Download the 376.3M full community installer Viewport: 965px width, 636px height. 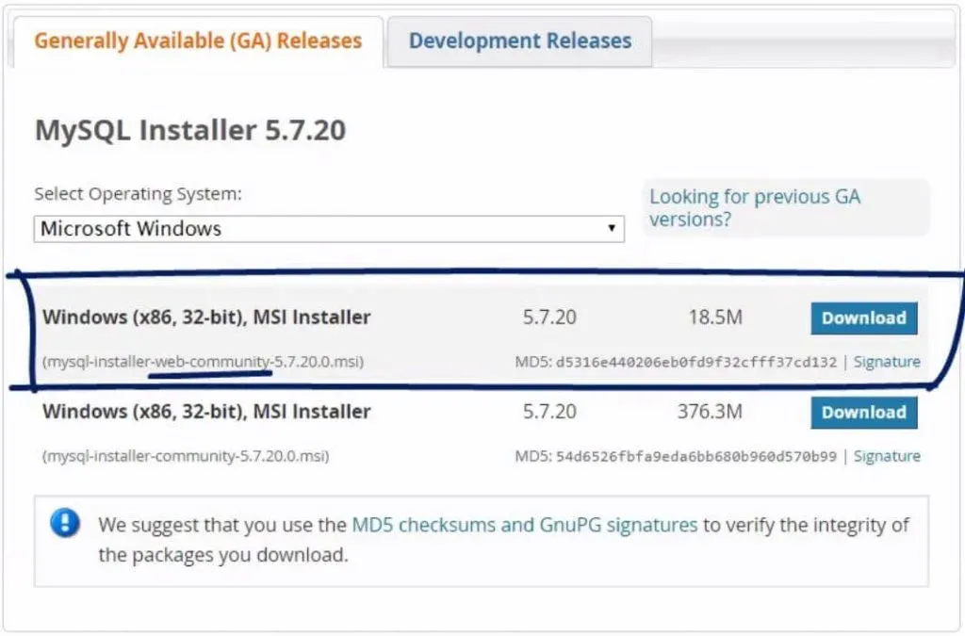(x=863, y=413)
